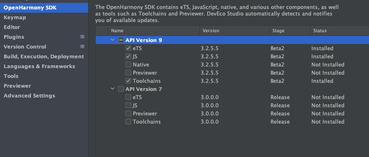Screen dimensions: 369x157
Task: Toggle API Version 7 group checkbox
Action: pyautogui.click(x=121, y=89)
